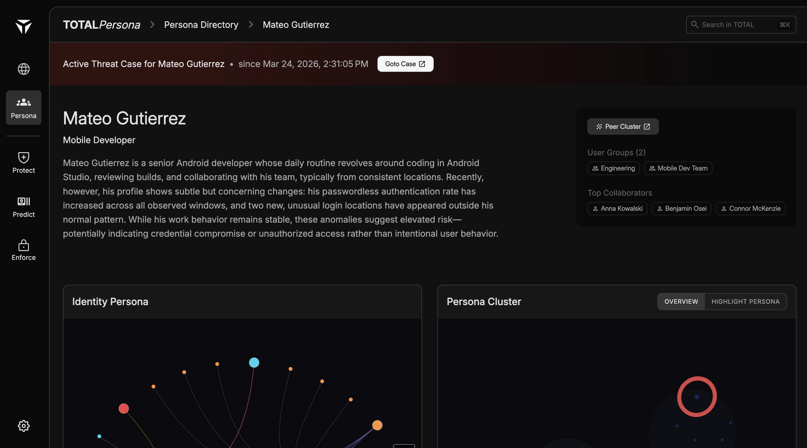
Task: Open the Mobile Dev Team group chip
Action: click(678, 168)
